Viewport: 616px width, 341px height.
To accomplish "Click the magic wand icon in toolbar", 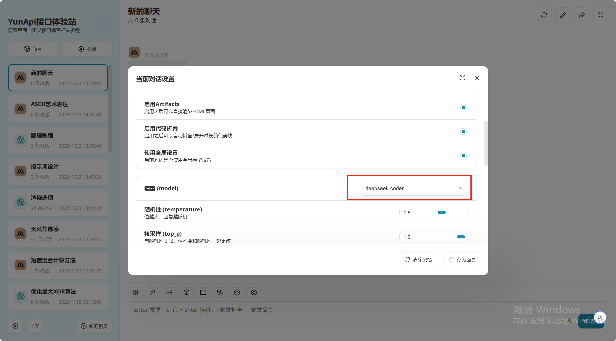I will tap(153, 292).
